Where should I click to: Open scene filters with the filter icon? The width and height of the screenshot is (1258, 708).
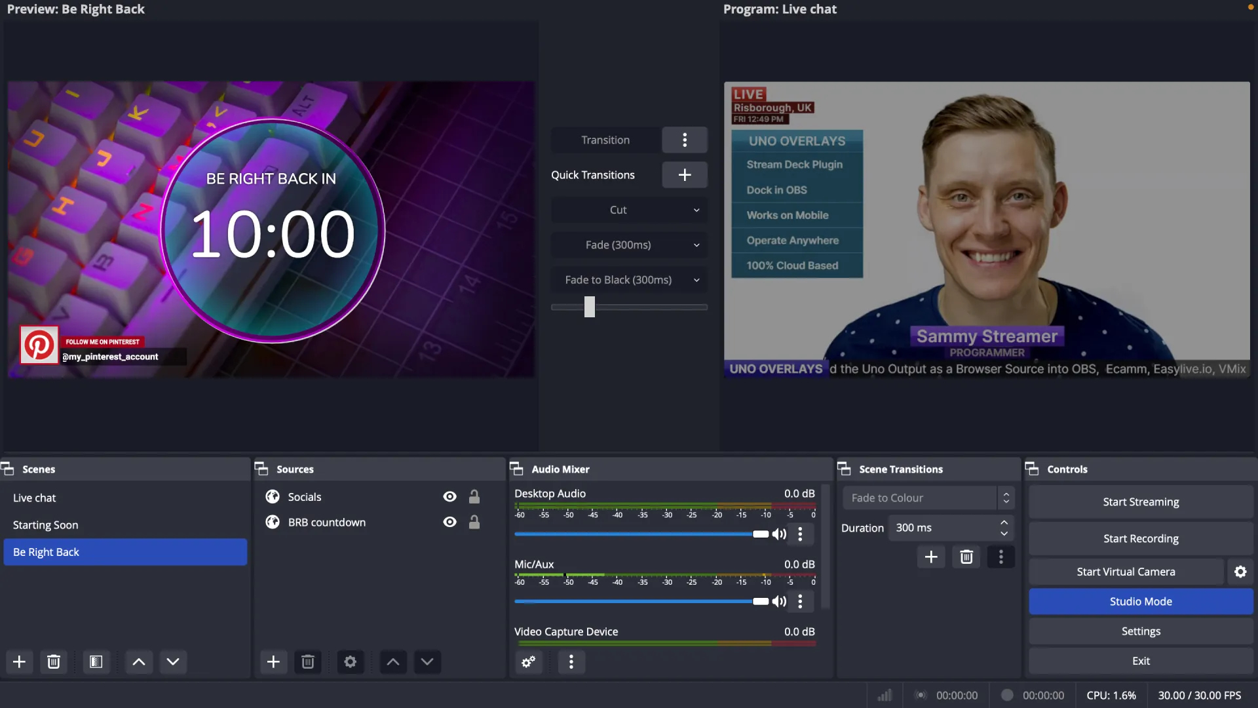click(x=96, y=661)
